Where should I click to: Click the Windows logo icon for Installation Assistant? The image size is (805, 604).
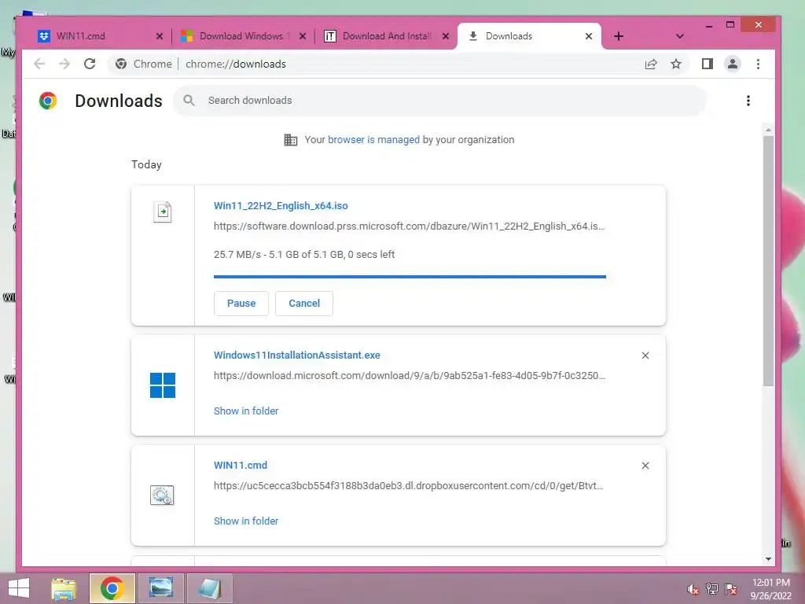click(163, 385)
